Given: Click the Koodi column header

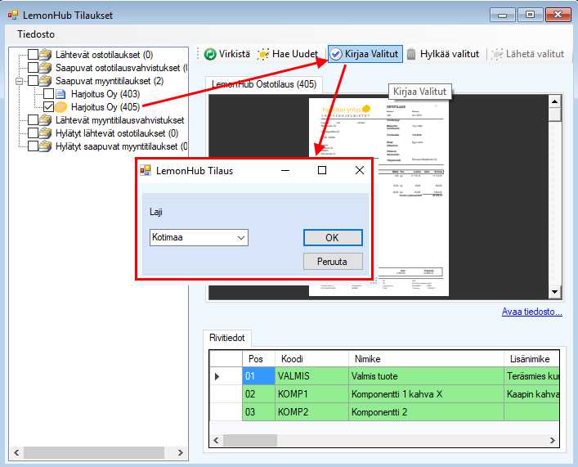Looking at the screenshot, I should [x=311, y=359].
